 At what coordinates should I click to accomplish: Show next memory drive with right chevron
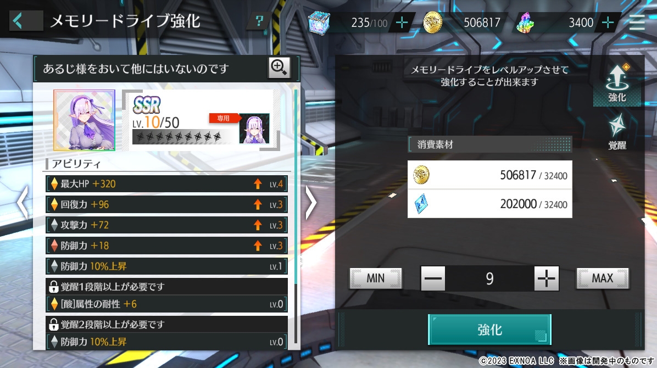pyautogui.click(x=310, y=203)
